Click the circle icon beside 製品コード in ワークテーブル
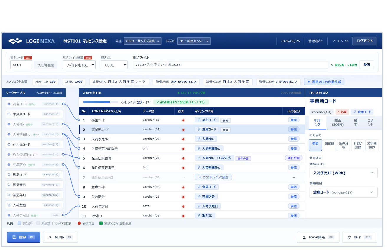Viewport: 391px width, 252px height. tap(9, 175)
